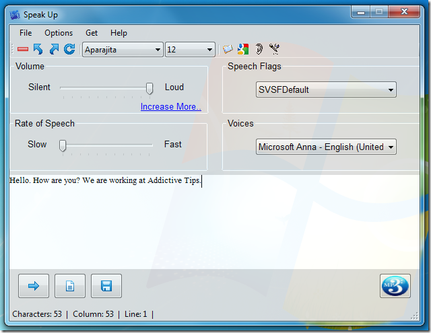
Task: Click the tools settings icon
Action: (x=274, y=49)
